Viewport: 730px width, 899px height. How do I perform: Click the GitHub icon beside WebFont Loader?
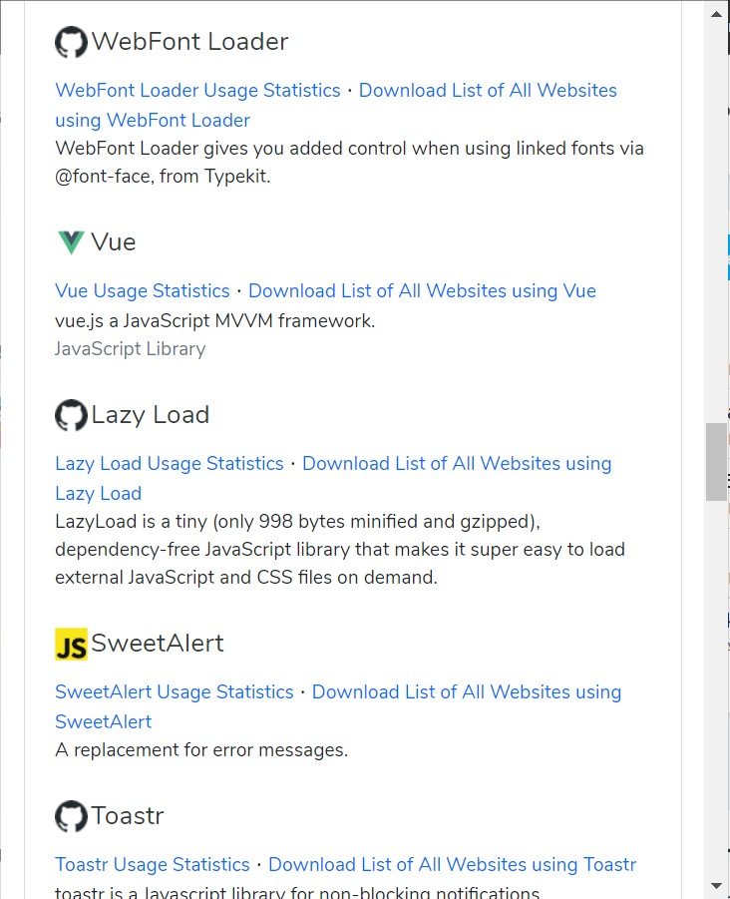point(71,42)
